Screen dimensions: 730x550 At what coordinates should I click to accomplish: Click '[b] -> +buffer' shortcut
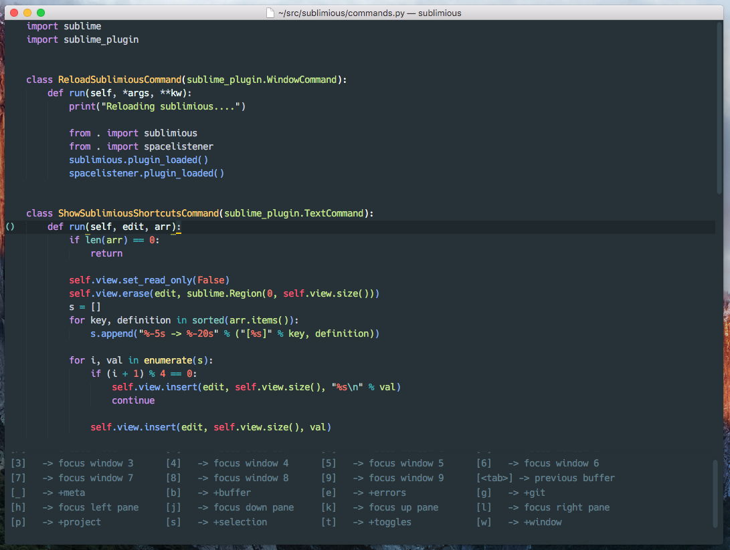(x=209, y=493)
